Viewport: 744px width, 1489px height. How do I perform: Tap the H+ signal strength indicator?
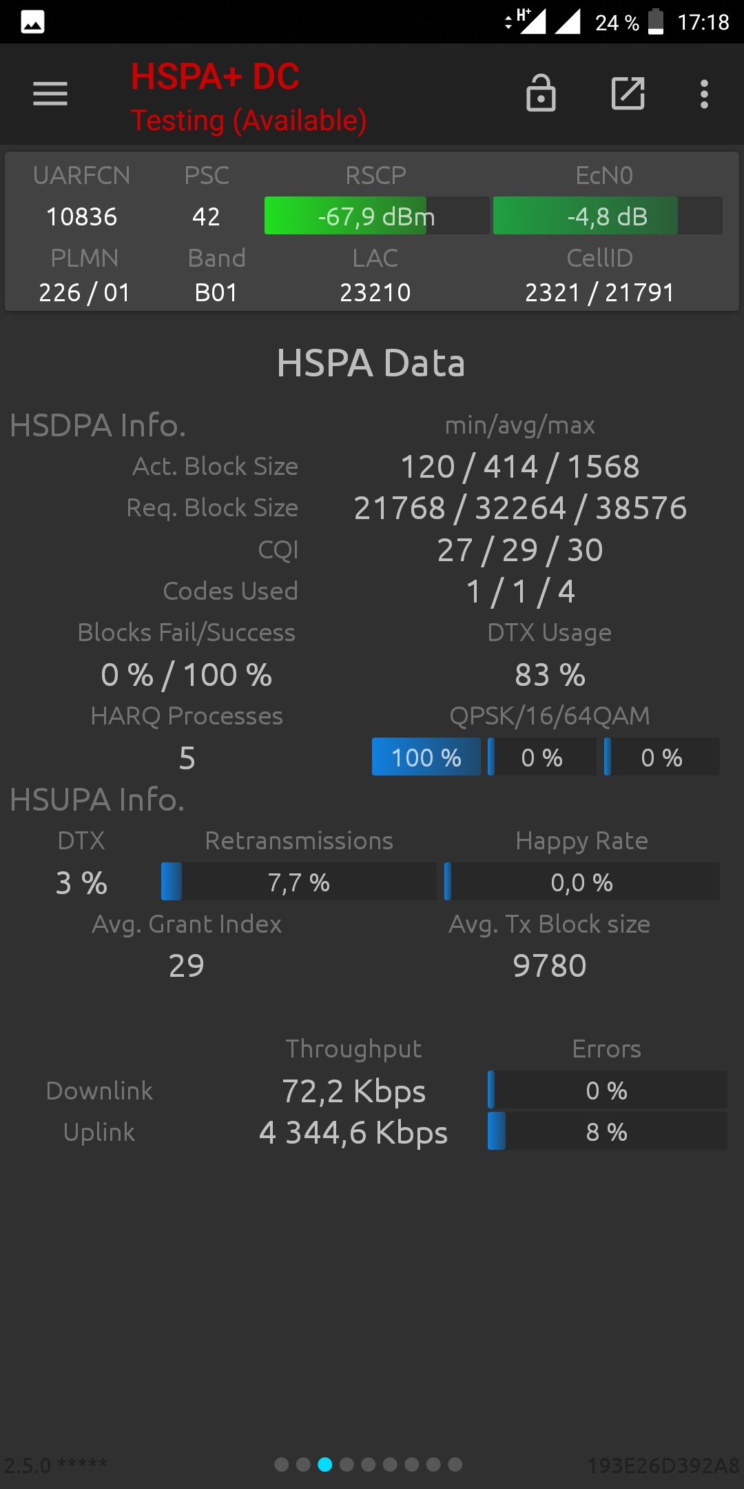pyautogui.click(x=527, y=21)
